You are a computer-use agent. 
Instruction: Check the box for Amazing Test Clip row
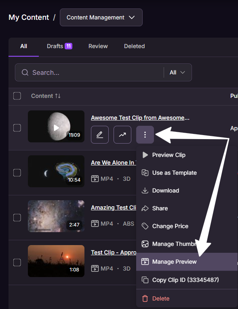coord(17,218)
